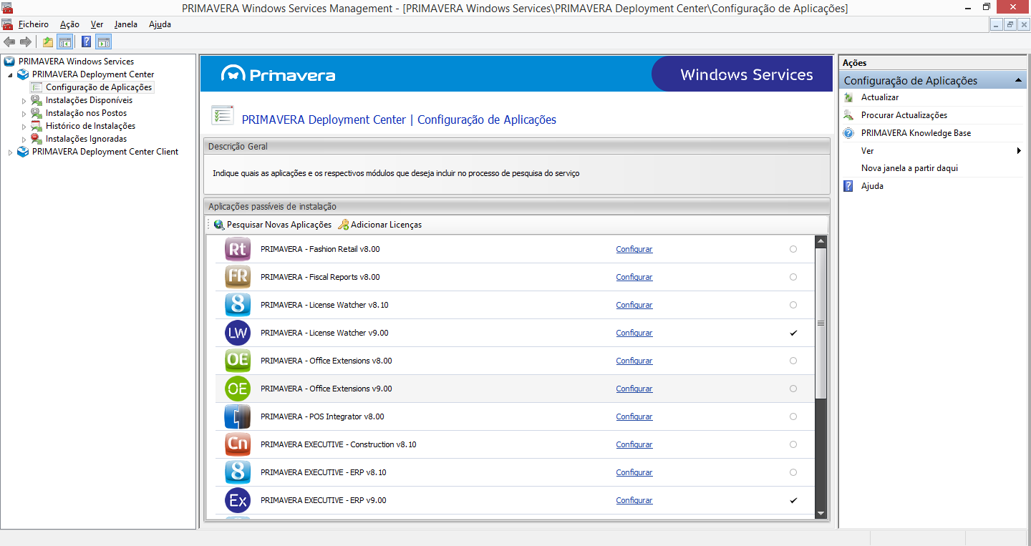Collapse the PRIMAVERA Deployment Center tree node

(11, 75)
